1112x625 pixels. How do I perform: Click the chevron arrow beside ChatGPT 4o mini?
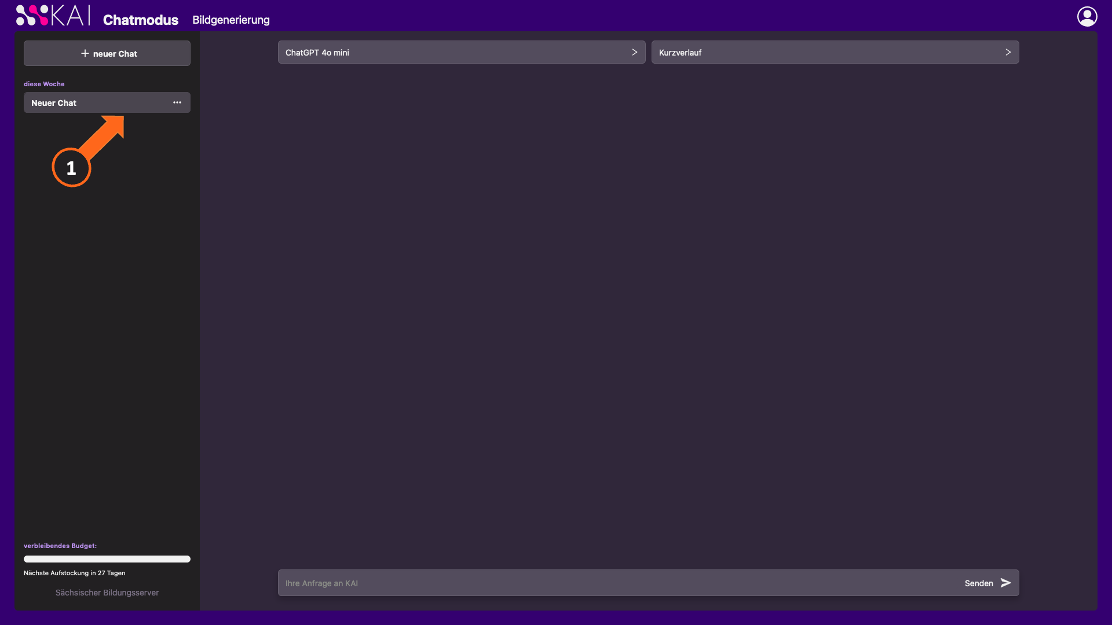(x=635, y=52)
